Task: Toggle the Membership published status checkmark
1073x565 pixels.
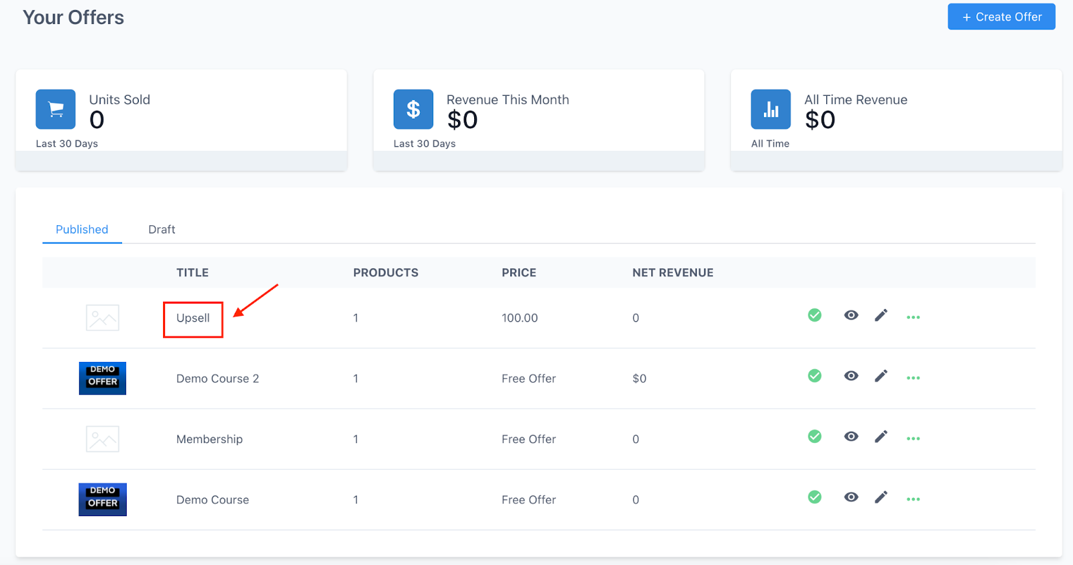Action: point(815,436)
